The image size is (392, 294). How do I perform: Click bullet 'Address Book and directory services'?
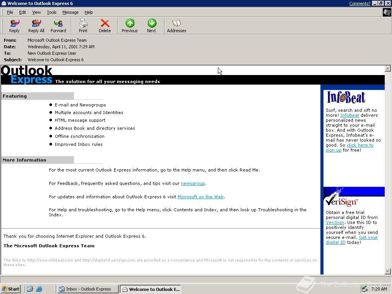tap(95, 128)
